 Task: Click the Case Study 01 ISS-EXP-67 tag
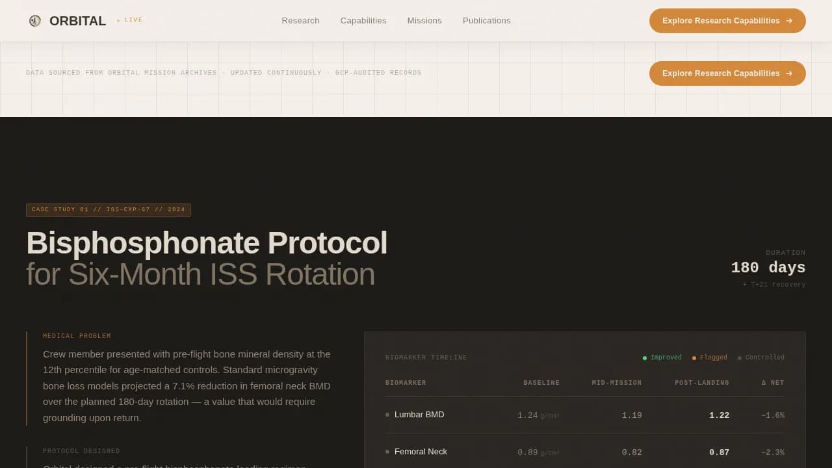coord(109,210)
